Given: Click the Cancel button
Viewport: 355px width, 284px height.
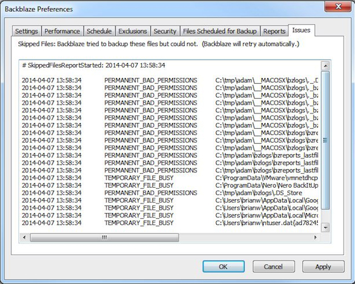Looking at the screenshot, I should tap(273, 266).
